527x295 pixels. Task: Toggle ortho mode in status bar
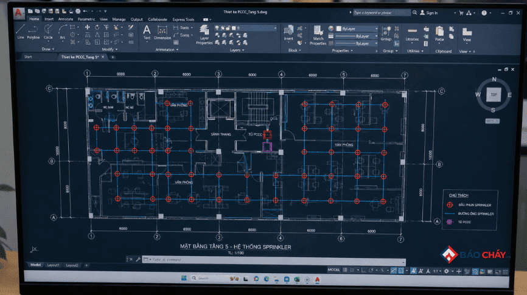click(x=364, y=270)
